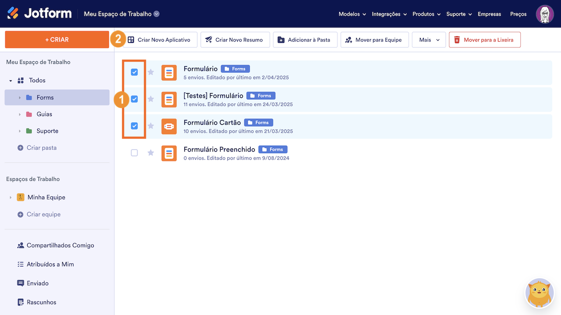Select the card form icon for Formulário Cartão
This screenshot has height=315, width=561.
click(x=169, y=126)
